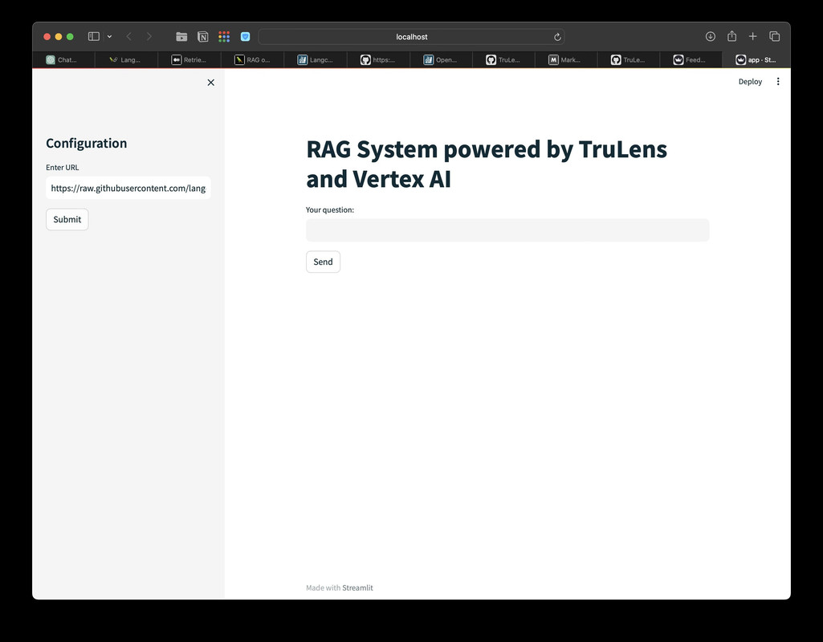823x642 pixels.
Task: Switch to the Feed... tab
Action: 691,60
